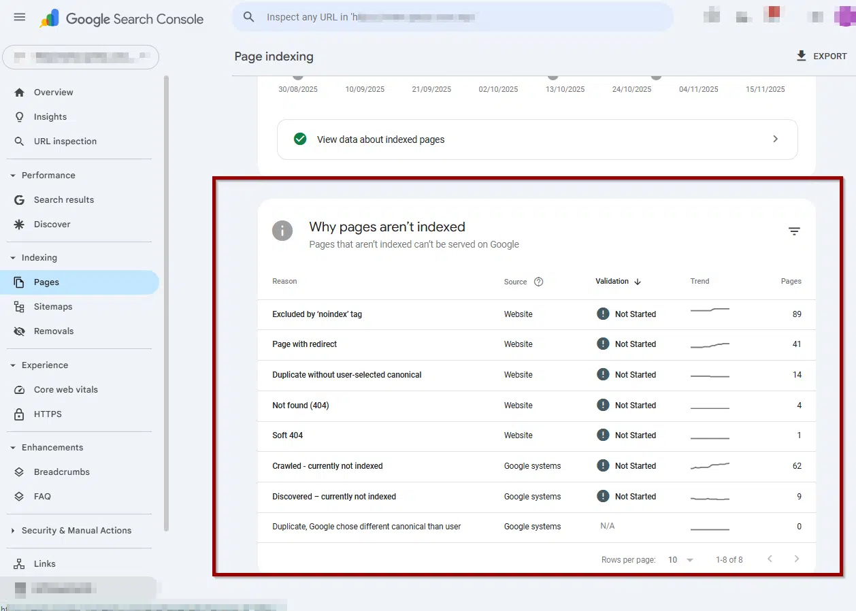Open Duplicate, Google chose different canonical row

coord(536,527)
